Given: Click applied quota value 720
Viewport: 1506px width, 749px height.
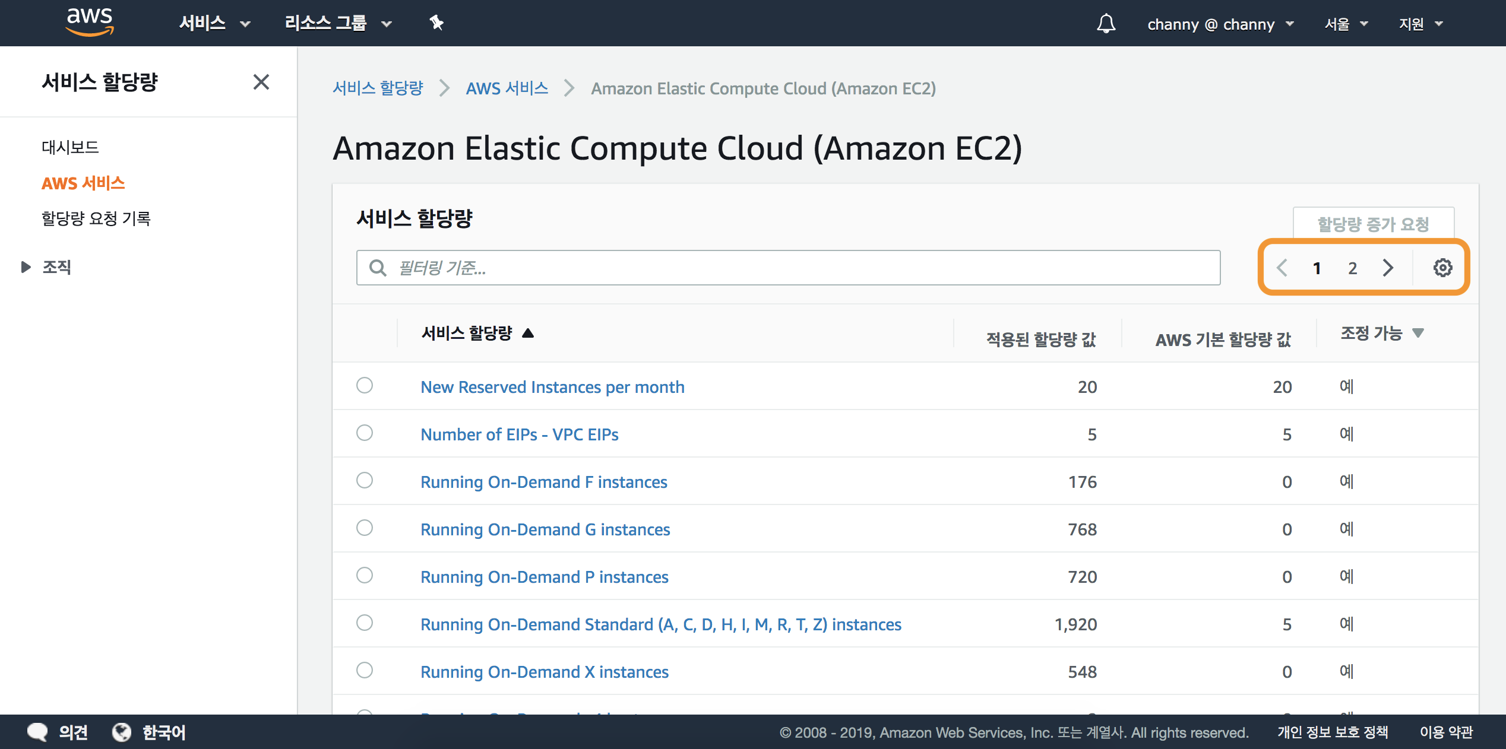Looking at the screenshot, I should tap(1082, 577).
